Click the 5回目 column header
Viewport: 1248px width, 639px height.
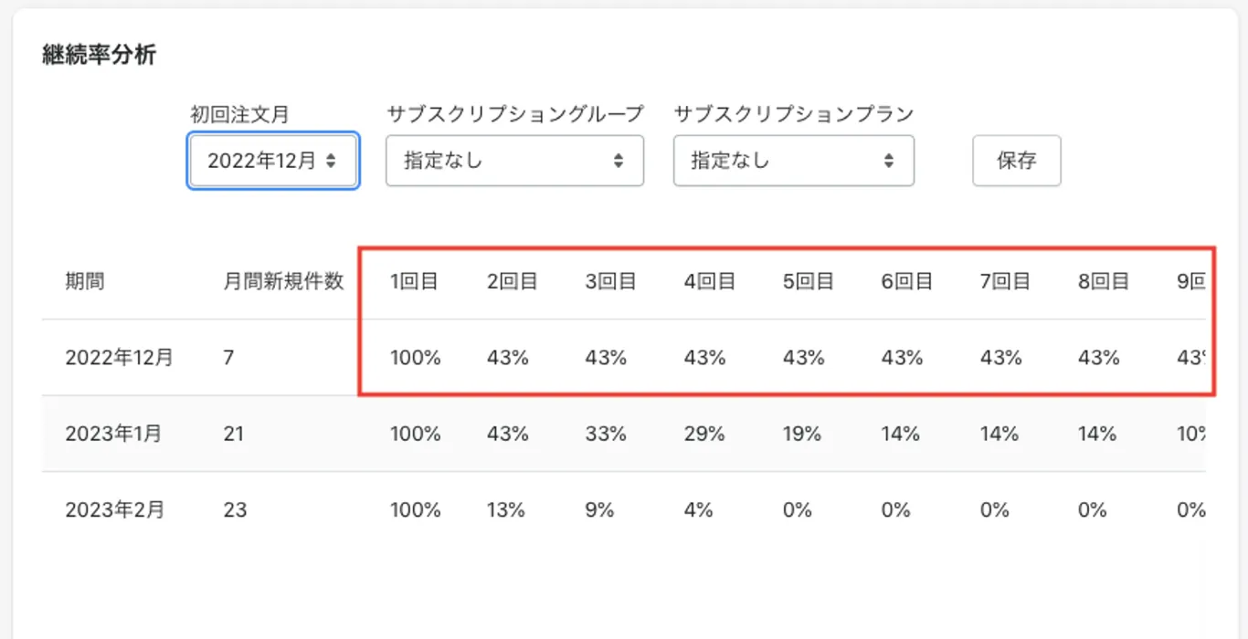(809, 281)
